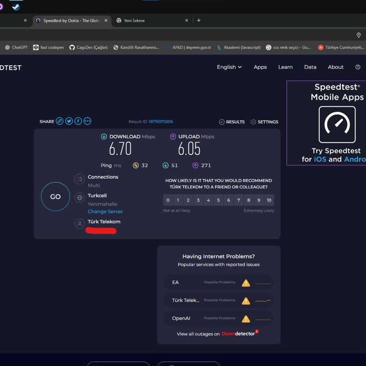Image resolution: width=366 pixels, height=366 pixels.
Task: Open Kandilli Rasathanesi bookmark
Action: point(136,47)
